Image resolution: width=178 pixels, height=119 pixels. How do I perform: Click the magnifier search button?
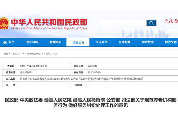coord(151,23)
